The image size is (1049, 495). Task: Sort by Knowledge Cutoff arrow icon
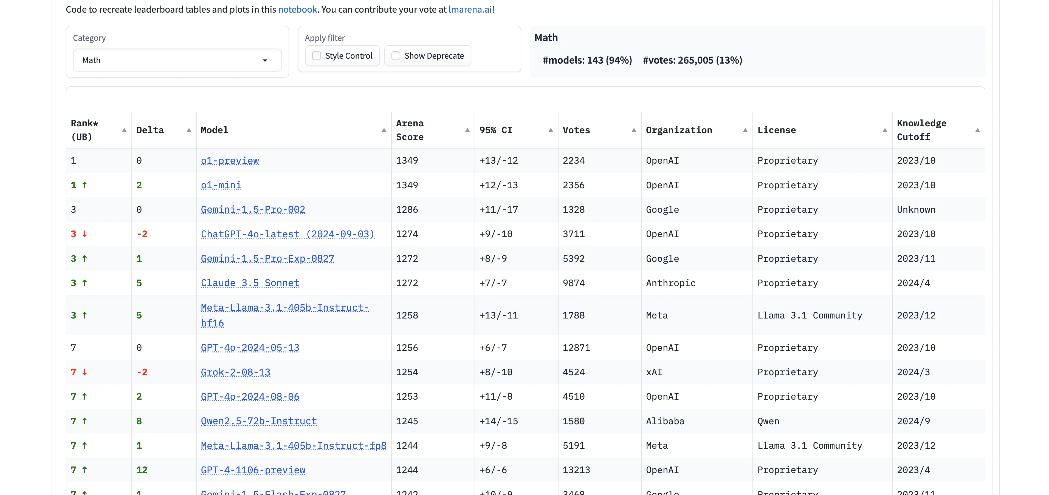click(x=977, y=130)
